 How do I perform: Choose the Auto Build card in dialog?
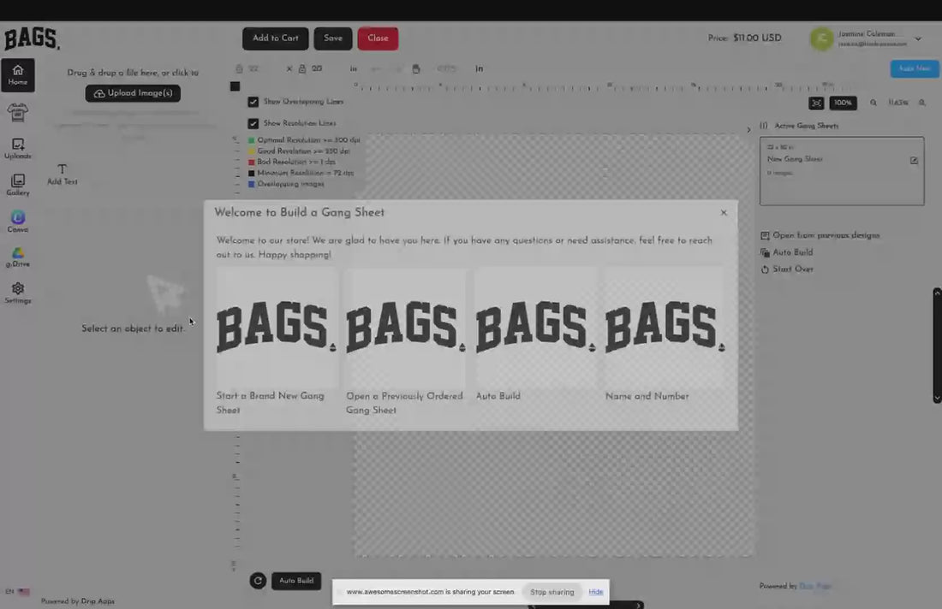536,336
